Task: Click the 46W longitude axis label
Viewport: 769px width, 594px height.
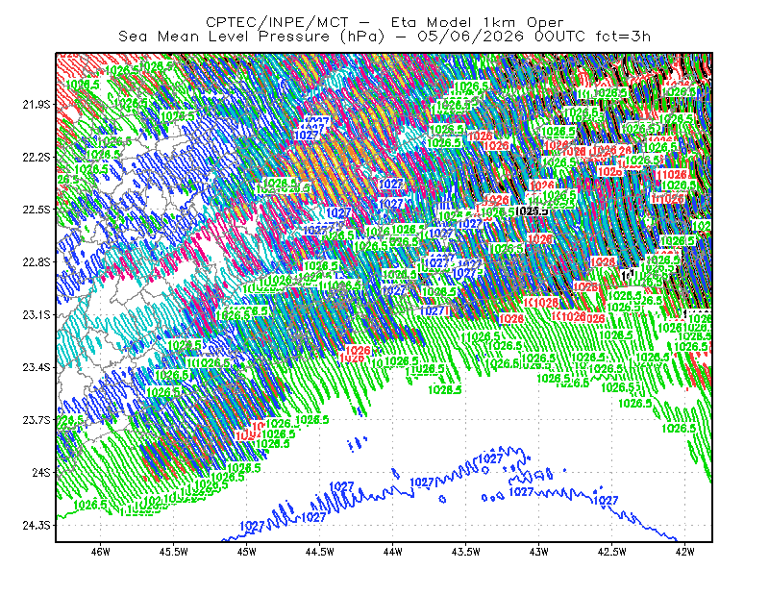Action: [101, 552]
